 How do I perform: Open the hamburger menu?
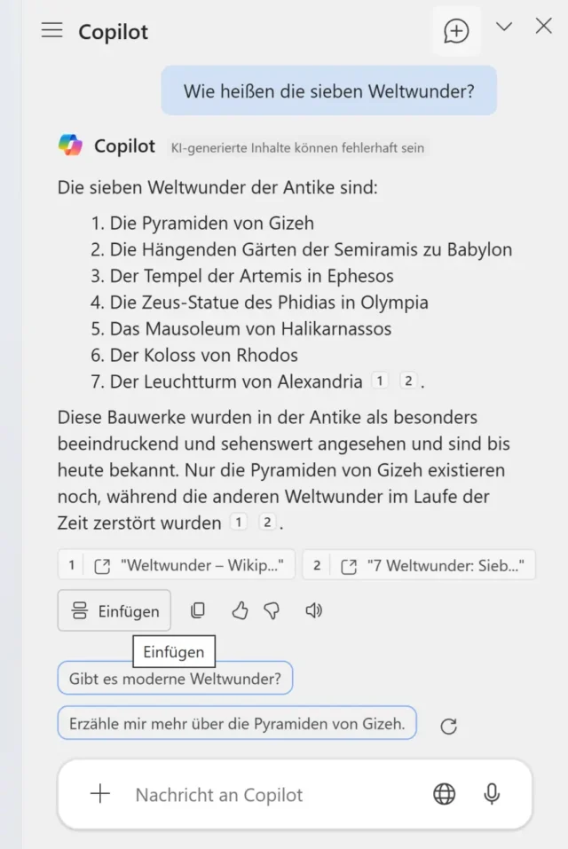[52, 30]
